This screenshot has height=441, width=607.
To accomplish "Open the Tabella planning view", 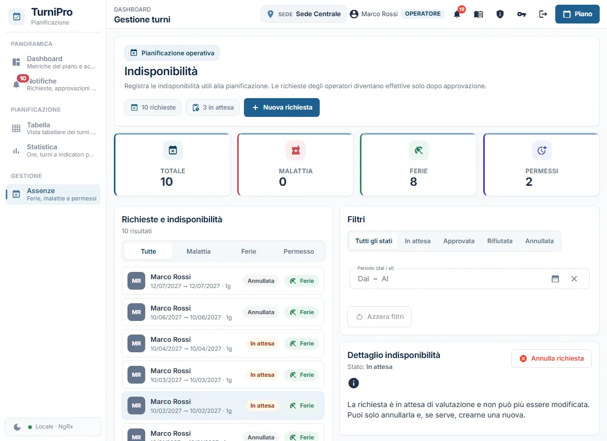I will coord(53,128).
